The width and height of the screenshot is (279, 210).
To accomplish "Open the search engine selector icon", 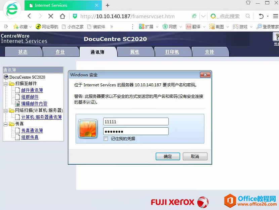I will click(x=213, y=16).
